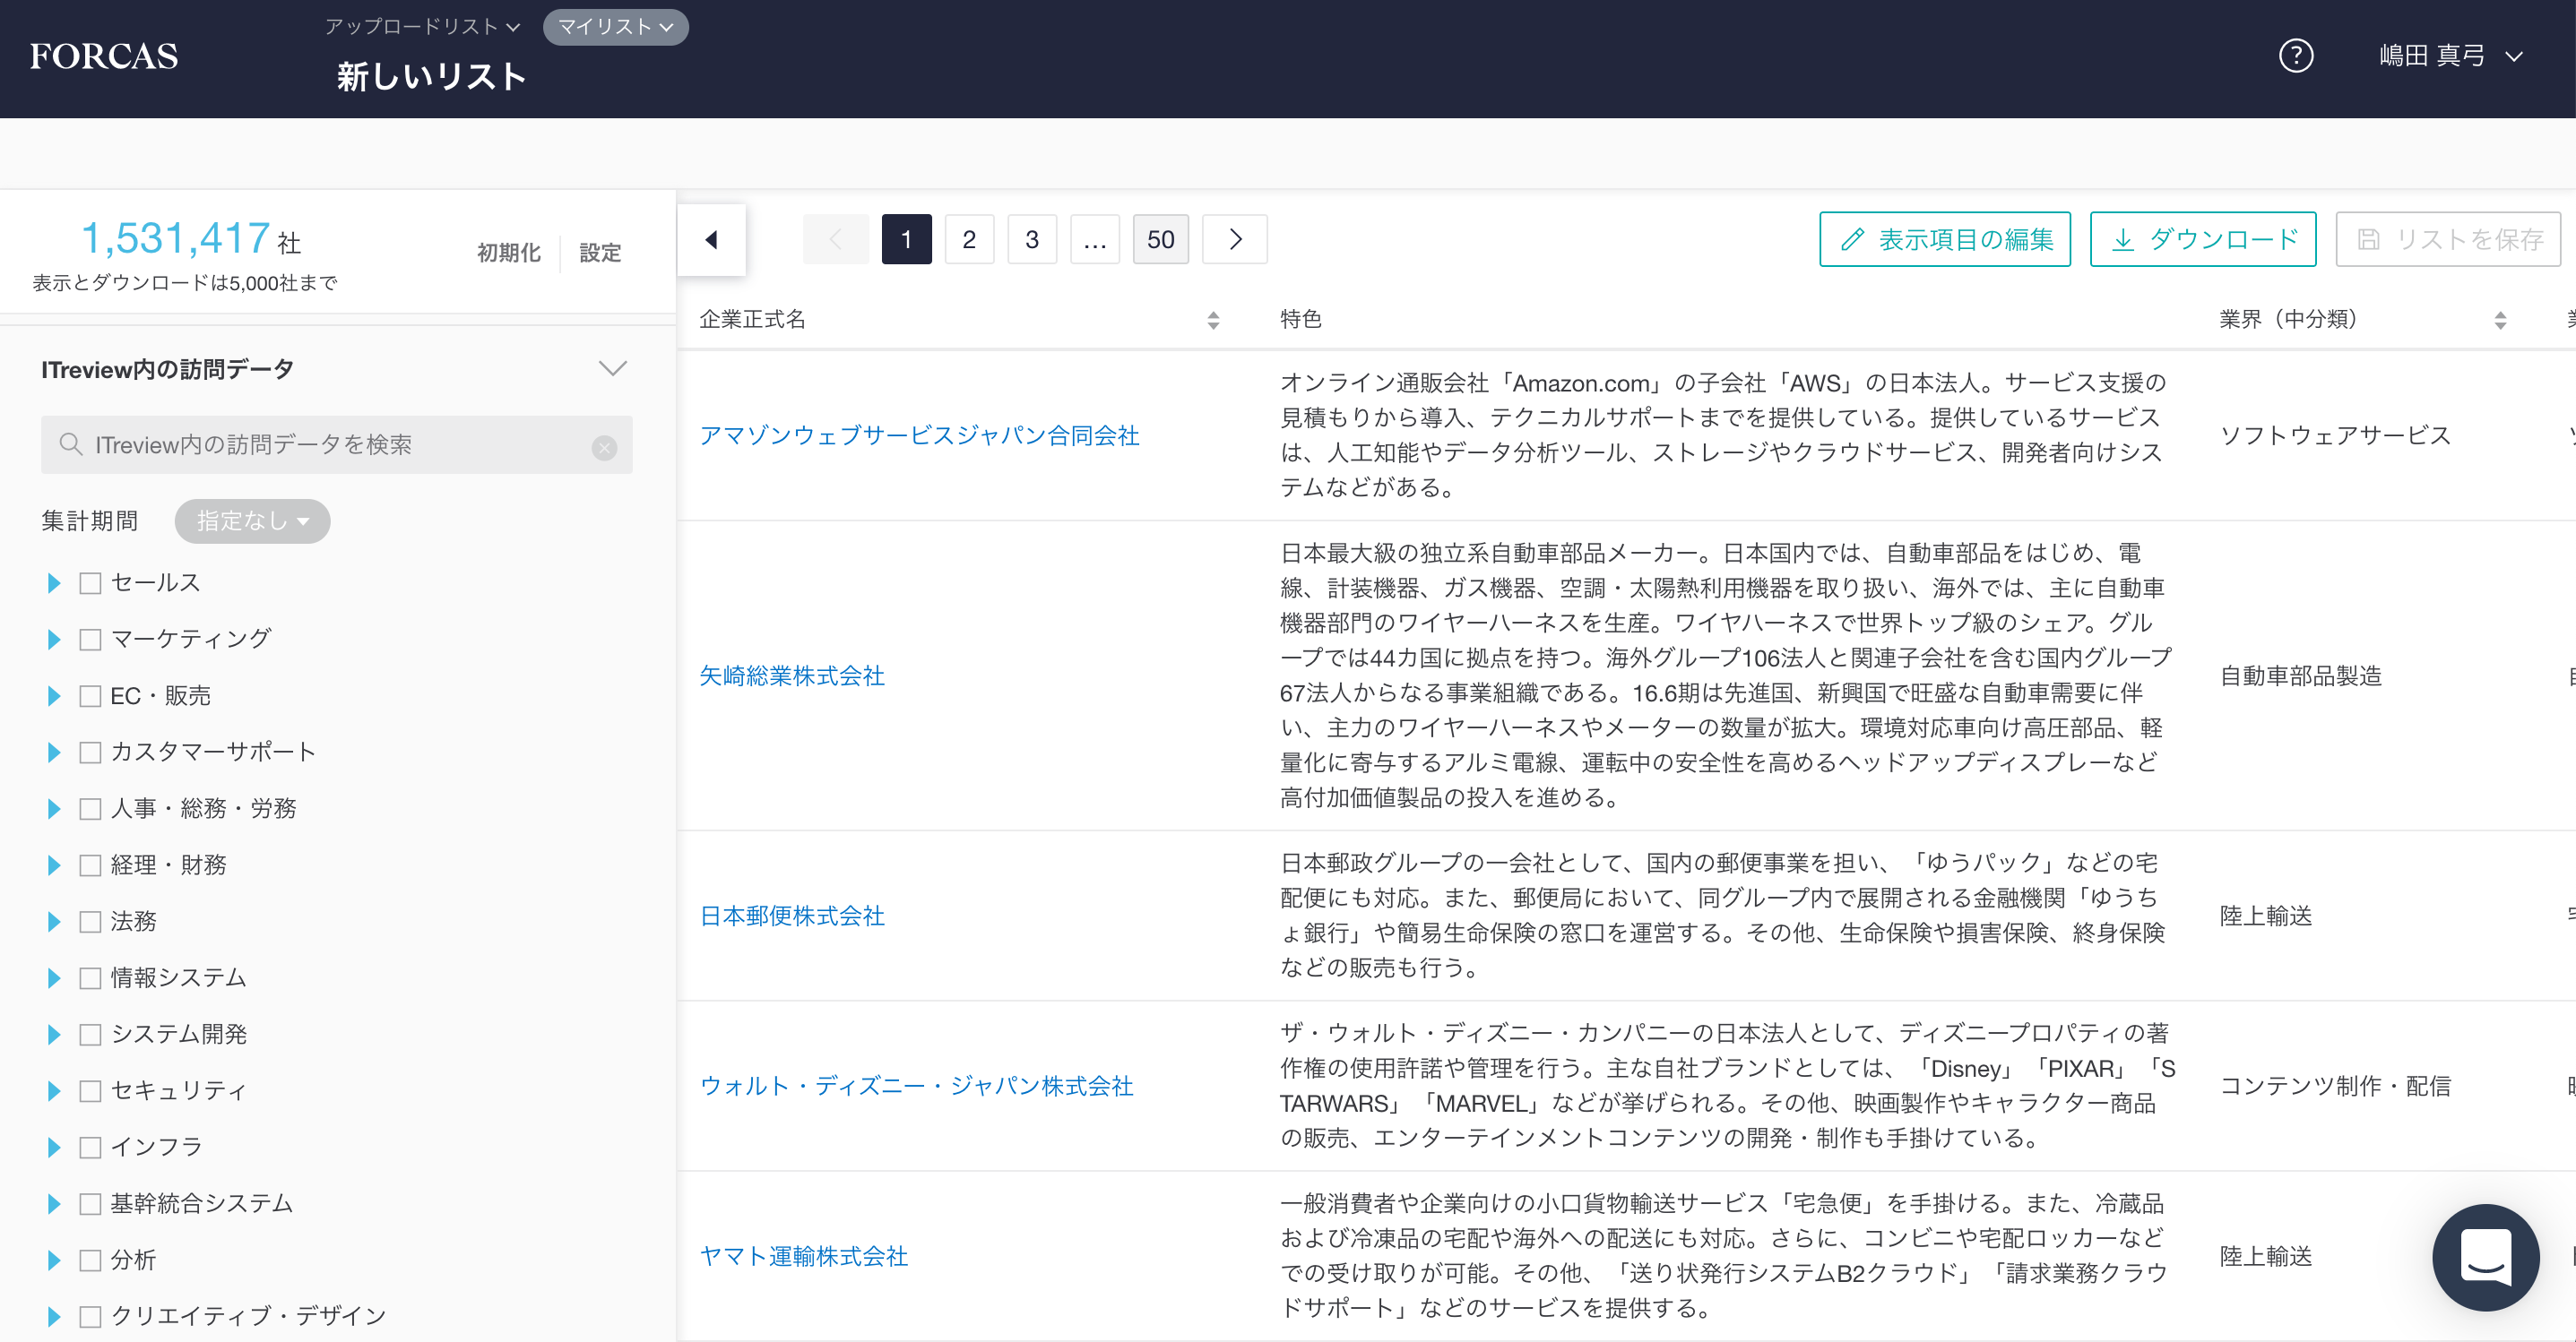Toggle the 情報システム checkbox
This screenshot has height=1342, width=2576.
pyautogui.click(x=91, y=978)
